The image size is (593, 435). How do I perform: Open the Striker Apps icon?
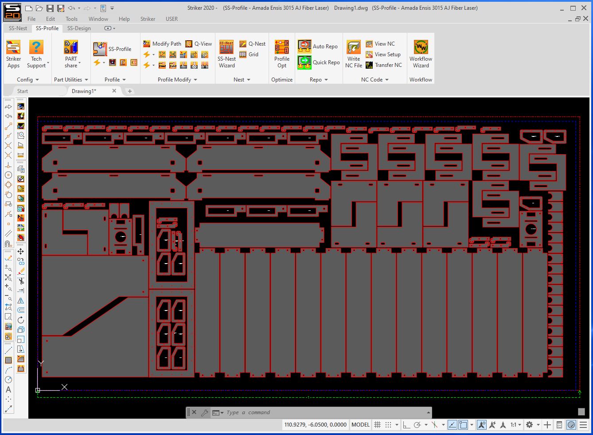tap(13, 54)
